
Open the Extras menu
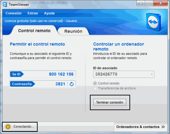pos(33,13)
